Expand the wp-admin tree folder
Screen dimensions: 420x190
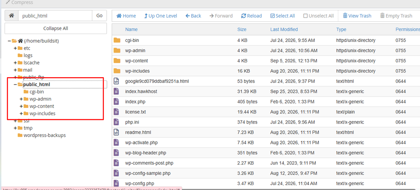click(x=21, y=99)
